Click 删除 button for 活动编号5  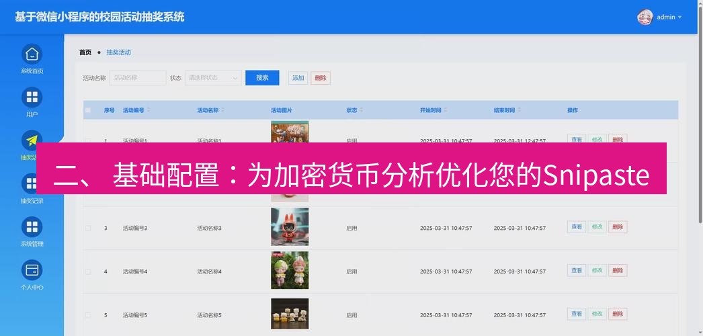coord(618,314)
